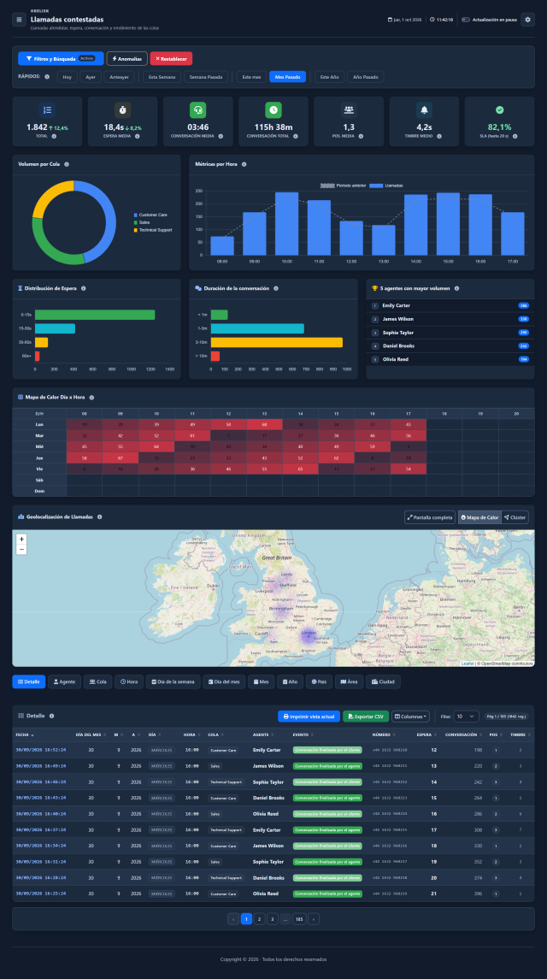Show info for Volumen por Cola

pyautogui.click(x=66, y=164)
